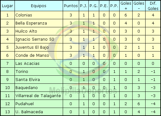The width and height of the screenshot is (161, 116).
Task: Click Pudahuel team name
Action: (24, 104)
